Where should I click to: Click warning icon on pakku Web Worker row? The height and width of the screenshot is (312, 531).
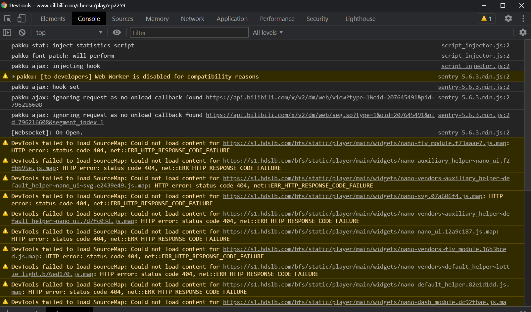click(x=5, y=76)
